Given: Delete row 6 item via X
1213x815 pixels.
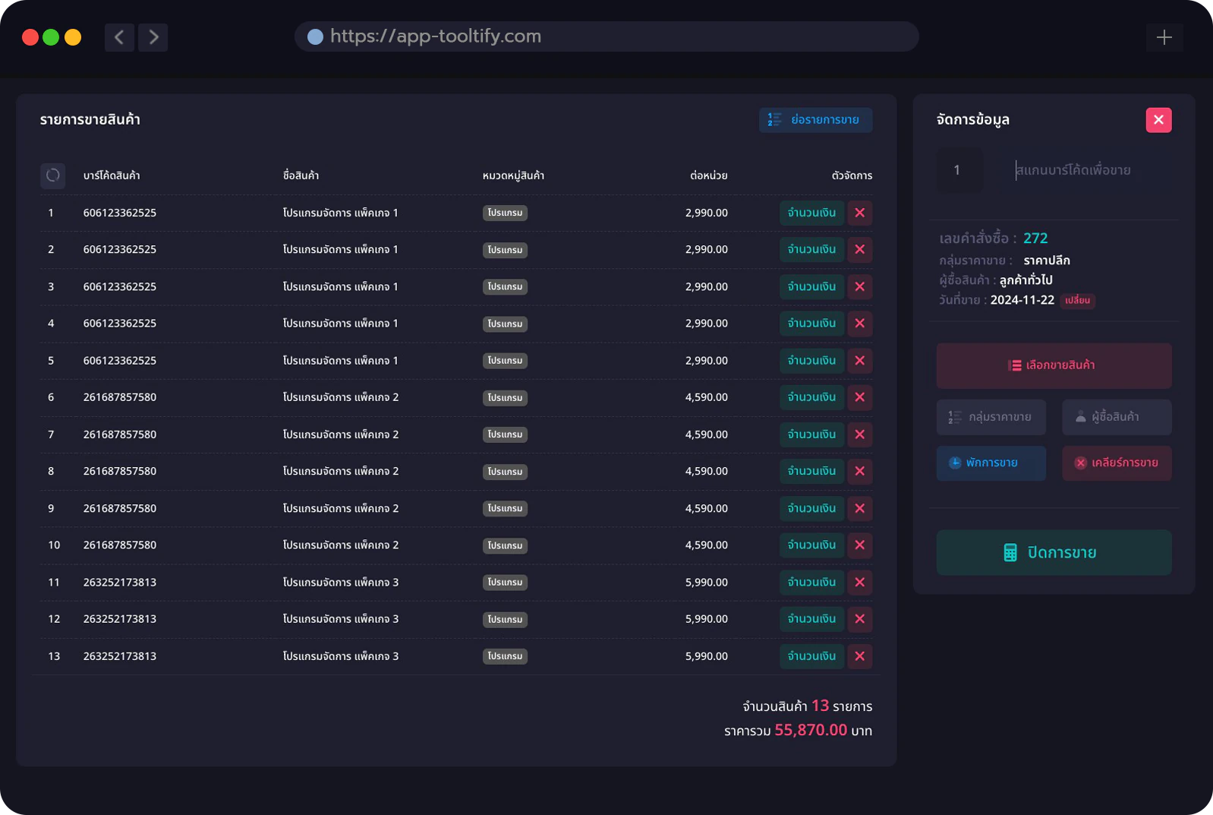Looking at the screenshot, I should [860, 397].
